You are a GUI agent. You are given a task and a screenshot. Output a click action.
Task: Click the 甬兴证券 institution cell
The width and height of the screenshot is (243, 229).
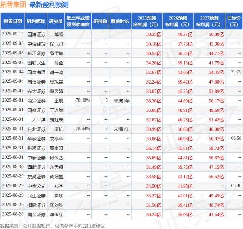tap(36, 101)
